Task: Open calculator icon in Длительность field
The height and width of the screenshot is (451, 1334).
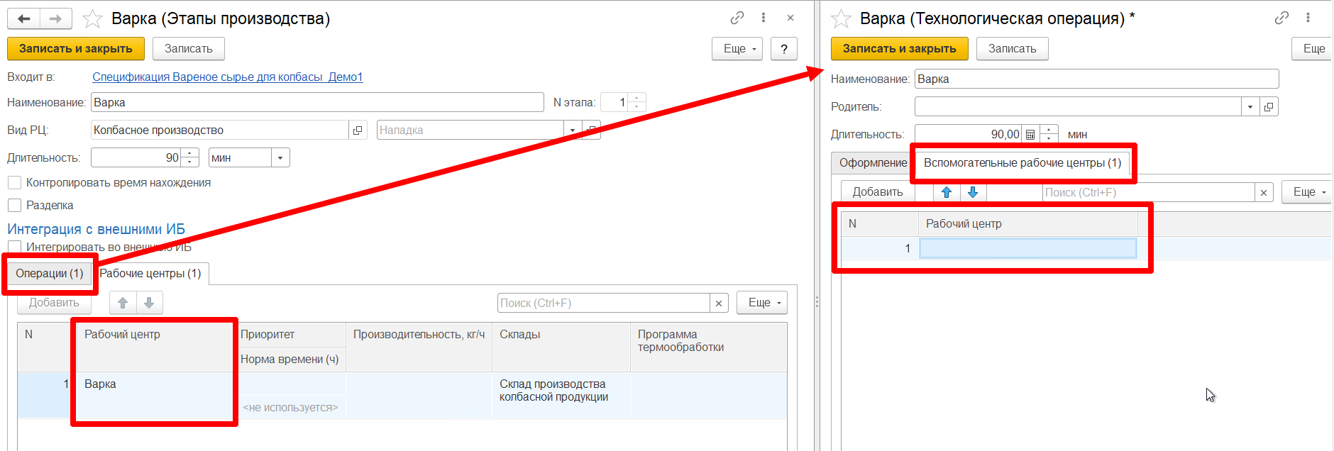Action: pyautogui.click(x=1030, y=135)
